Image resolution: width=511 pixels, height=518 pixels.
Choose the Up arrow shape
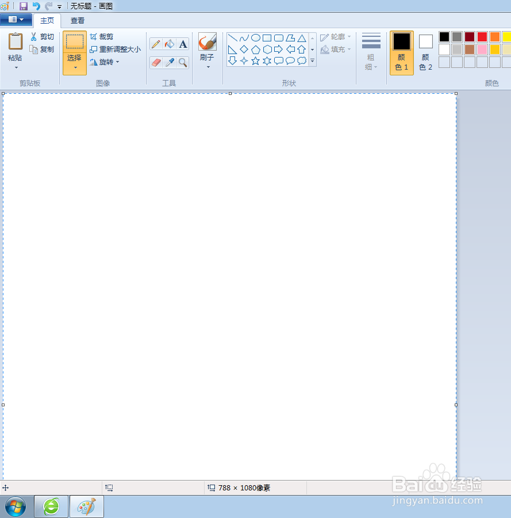[x=302, y=49]
